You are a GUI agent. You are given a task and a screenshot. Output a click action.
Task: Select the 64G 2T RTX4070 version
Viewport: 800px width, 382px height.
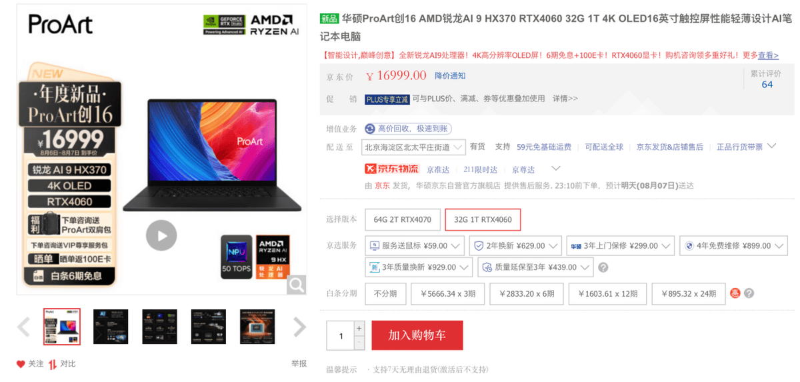[403, 219]
